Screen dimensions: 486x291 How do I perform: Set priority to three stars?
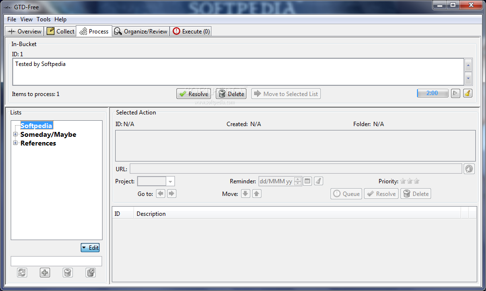coord(417,181)
